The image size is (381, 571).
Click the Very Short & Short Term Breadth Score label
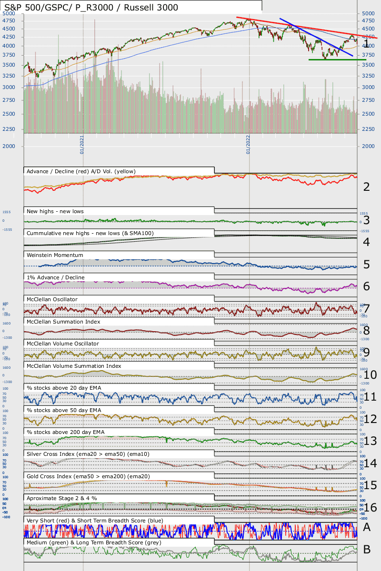tap(95, 521)
